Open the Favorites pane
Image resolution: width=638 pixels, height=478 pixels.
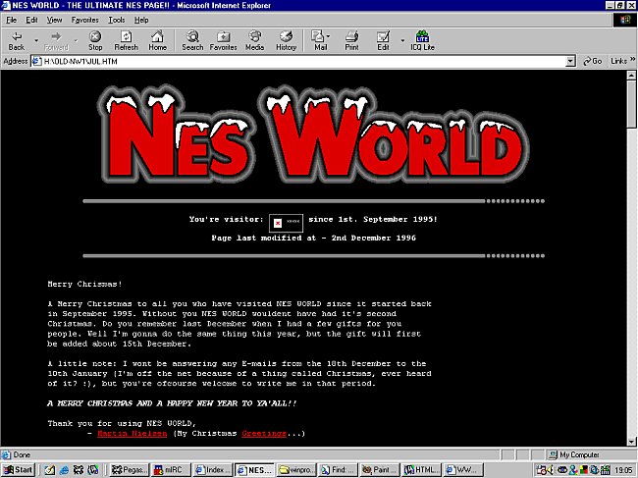coord(223,40)
